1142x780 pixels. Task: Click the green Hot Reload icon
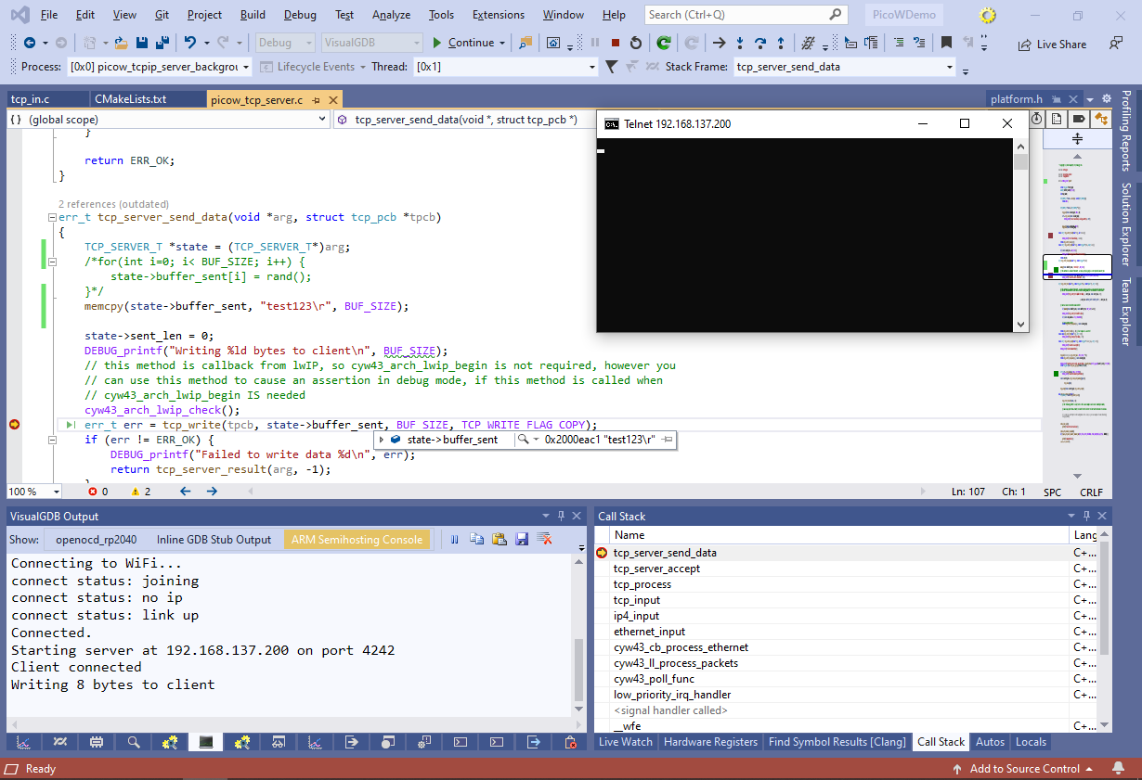click(664, 43)
